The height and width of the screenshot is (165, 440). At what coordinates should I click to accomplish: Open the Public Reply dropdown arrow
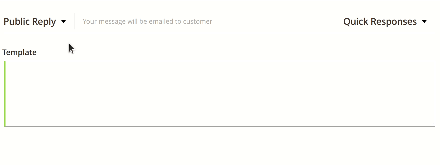[64, 21]
